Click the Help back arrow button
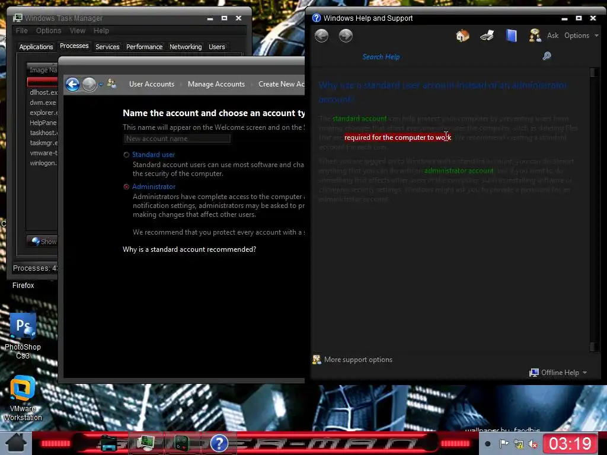This screenshot has width=607, height=455. click(x=321, y=36)
